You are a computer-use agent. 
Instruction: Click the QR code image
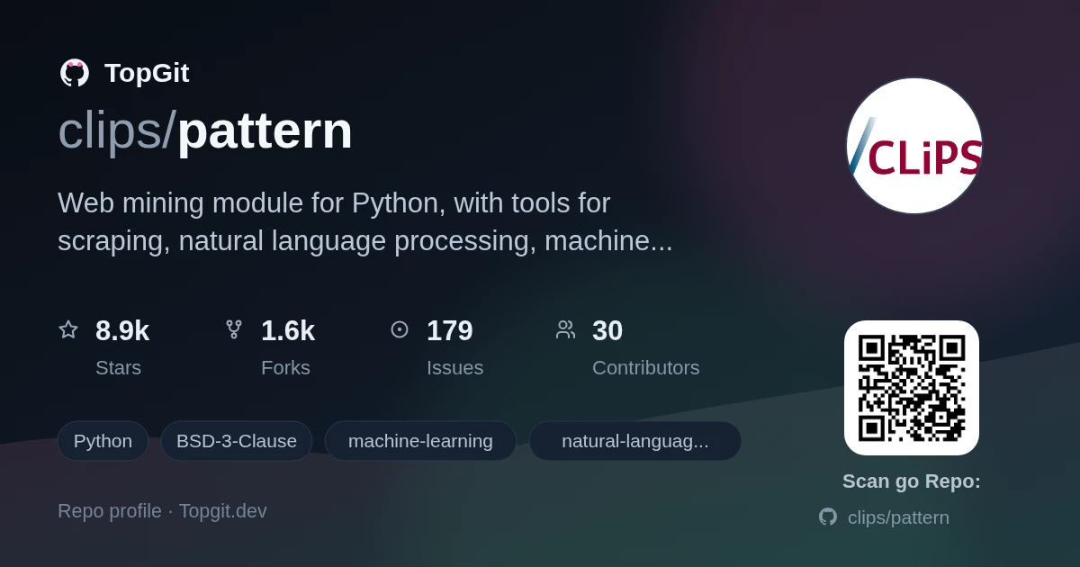[912, 388]
